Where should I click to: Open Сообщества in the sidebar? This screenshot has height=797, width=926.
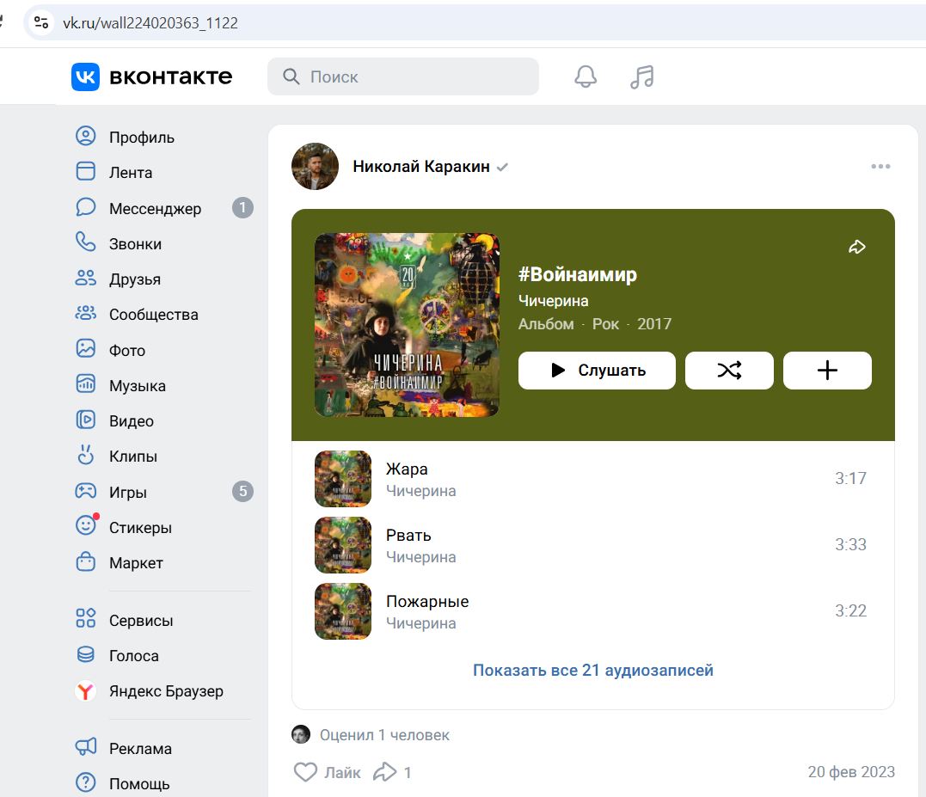(x=154, y=315)
